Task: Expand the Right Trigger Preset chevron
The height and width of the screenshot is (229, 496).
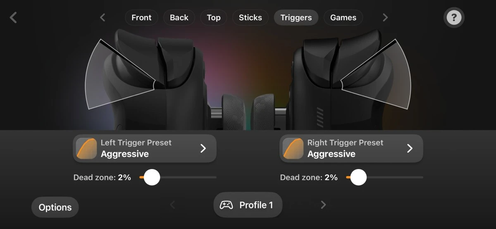Action: (x=410, y=148)
